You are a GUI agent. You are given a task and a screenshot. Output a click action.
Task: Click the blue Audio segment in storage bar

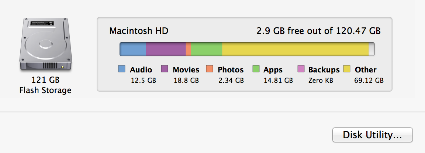pos(133,49)
